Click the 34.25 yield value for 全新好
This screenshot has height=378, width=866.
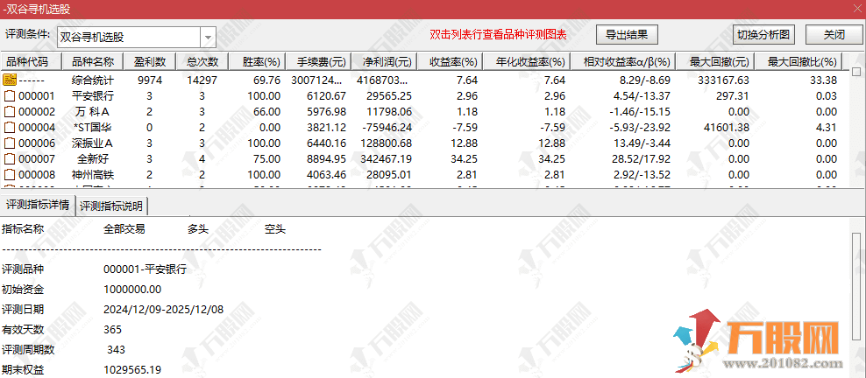[x=465, y=160]
